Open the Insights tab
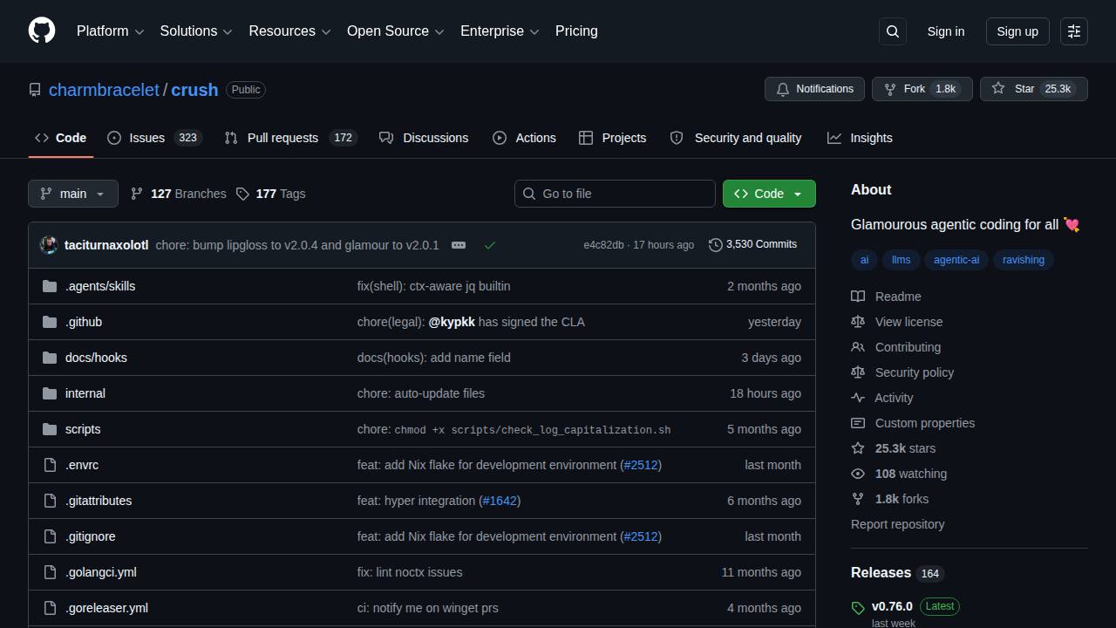 click(x=860, y=138)
